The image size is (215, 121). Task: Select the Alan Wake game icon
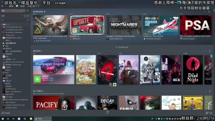pyautogui.click(x=4, y=97)
